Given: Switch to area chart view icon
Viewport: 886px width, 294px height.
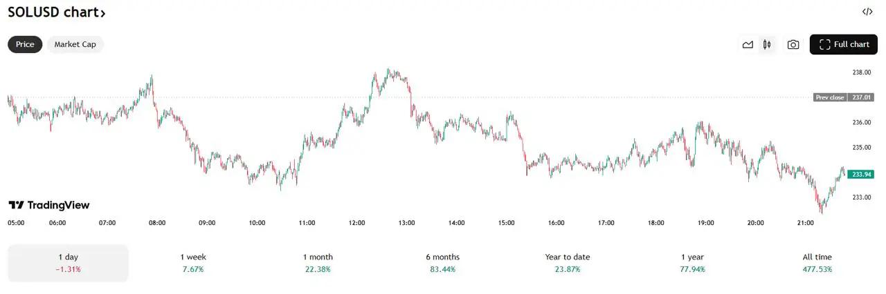Looking at the screenshot, I should coord(748,45).
